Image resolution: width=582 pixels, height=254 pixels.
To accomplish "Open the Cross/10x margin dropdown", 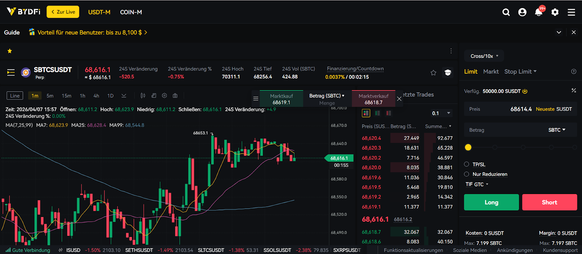I will click(x=484, y=56).
